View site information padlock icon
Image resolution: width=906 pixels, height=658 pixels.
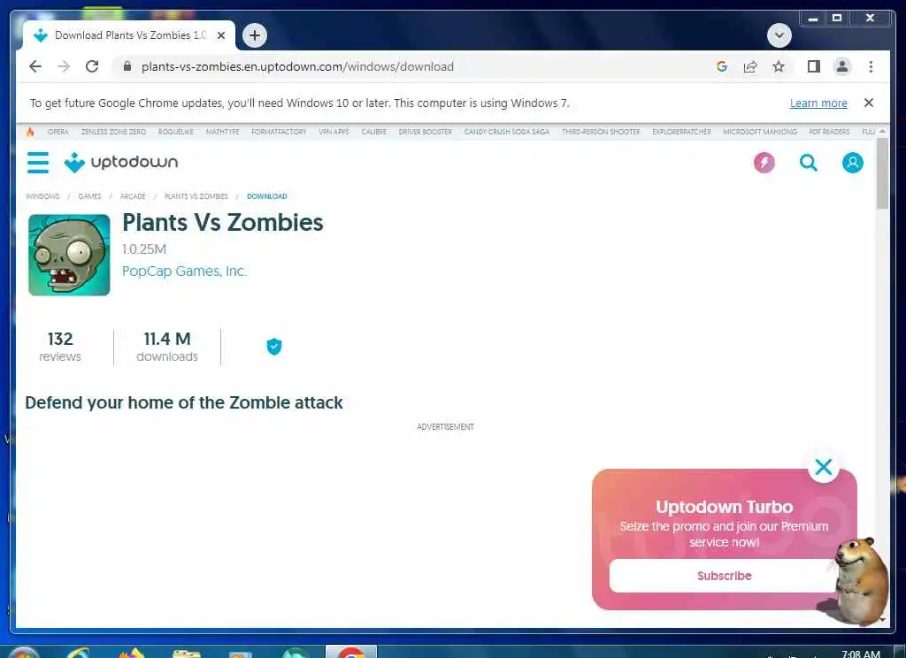(x=127, y=66)
